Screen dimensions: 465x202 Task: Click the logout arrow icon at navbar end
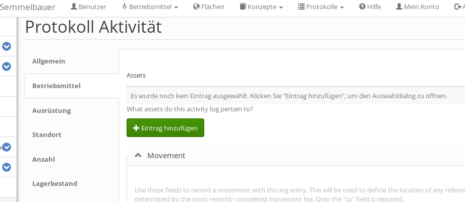click(458, 7)
